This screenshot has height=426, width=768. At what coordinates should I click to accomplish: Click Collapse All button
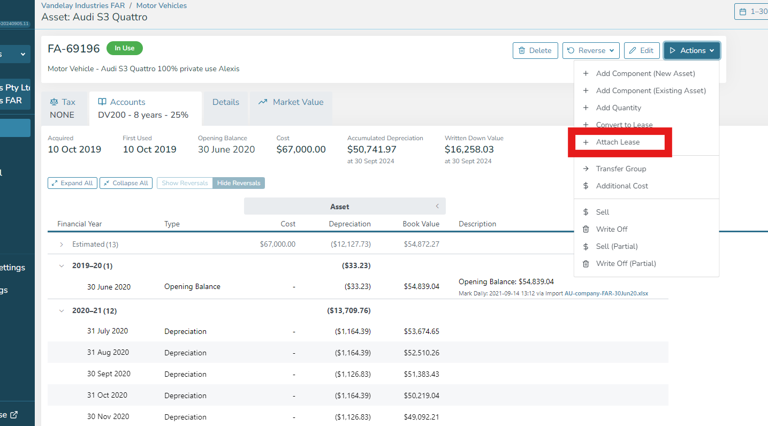[126, 183]
